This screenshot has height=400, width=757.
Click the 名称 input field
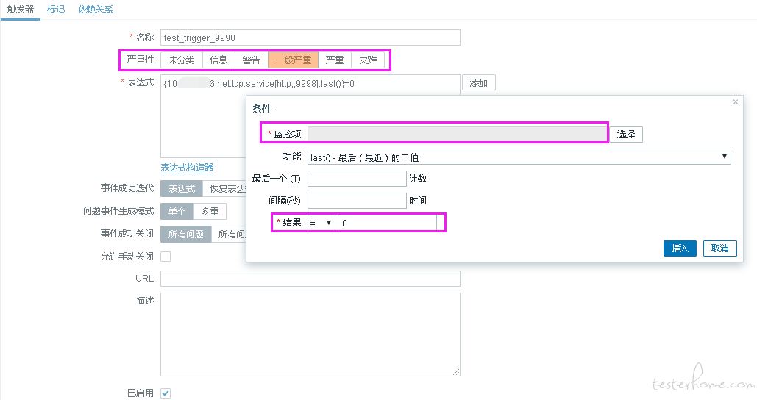pyautogui.click(x=310, y=37)
